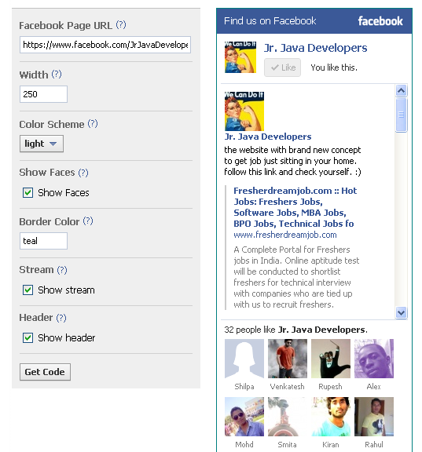Click the name Rahul below the faces
Image resolution: width=422 pixels, height=452 pixels.
pos(374,444)
